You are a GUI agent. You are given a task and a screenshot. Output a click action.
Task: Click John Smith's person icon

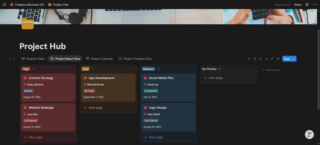[145, 114]
